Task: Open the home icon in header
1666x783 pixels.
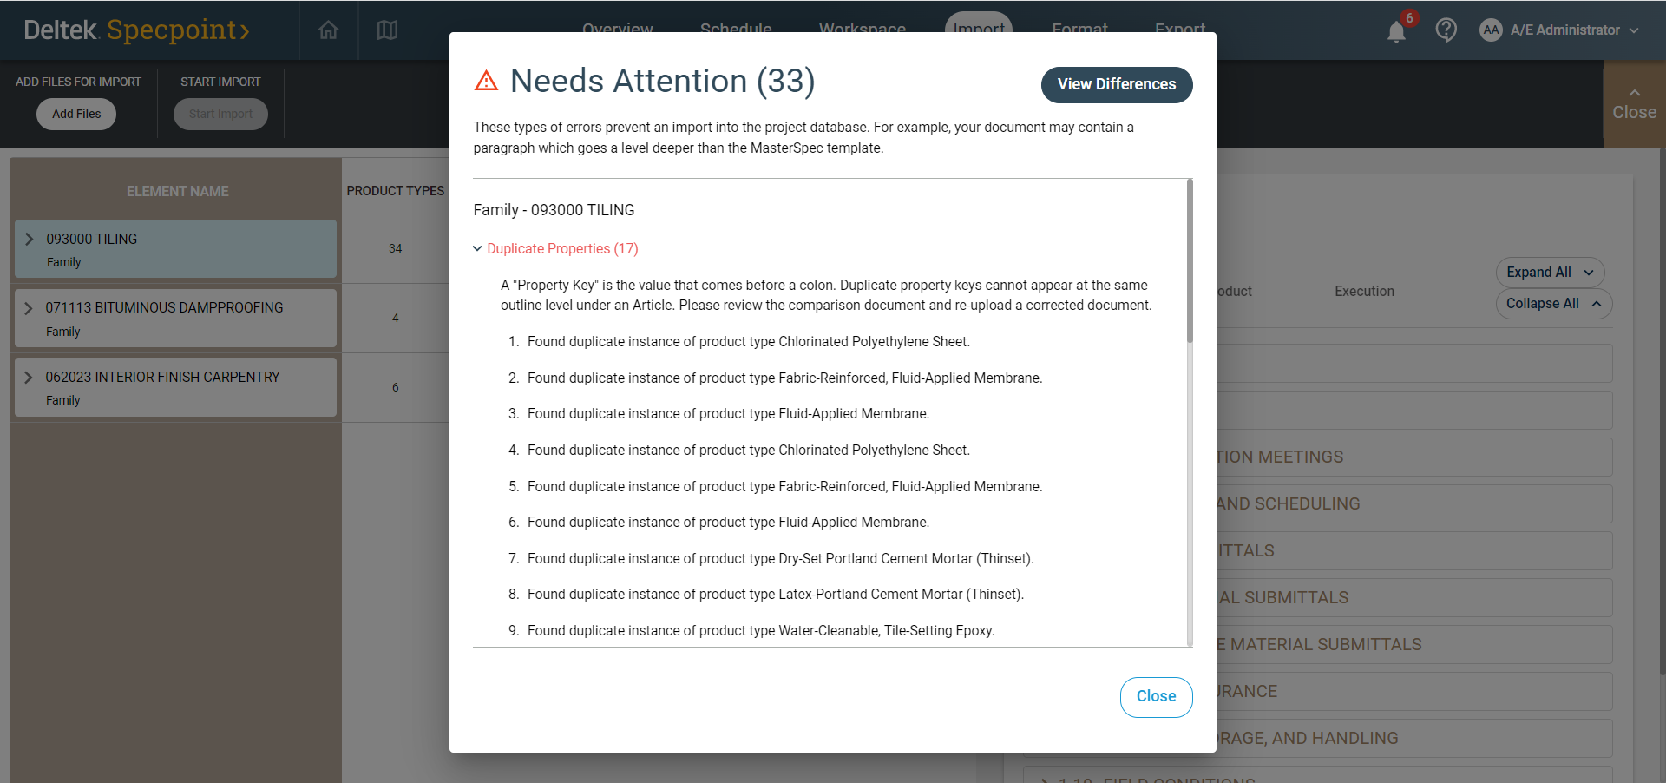Action: click(x=328, y=30)
